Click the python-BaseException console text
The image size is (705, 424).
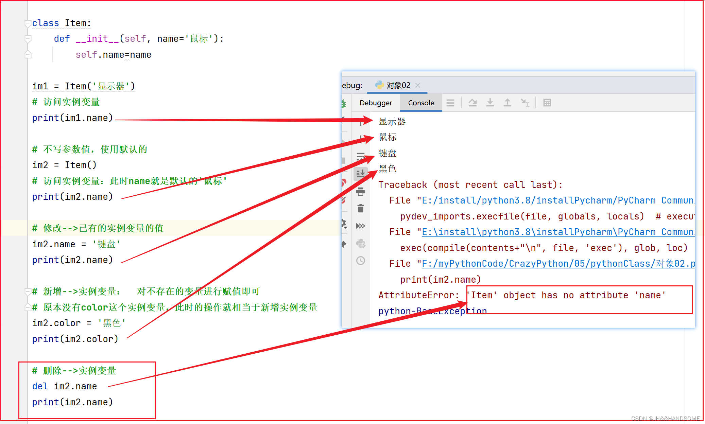click(433, 311)
